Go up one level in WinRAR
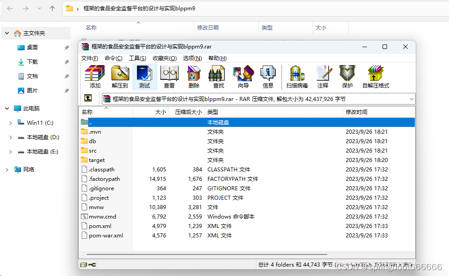The image size is (449, 276). [88, 98]
